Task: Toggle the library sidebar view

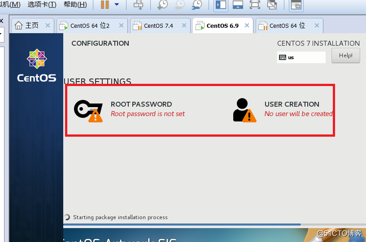Action: tap(221, 4)
